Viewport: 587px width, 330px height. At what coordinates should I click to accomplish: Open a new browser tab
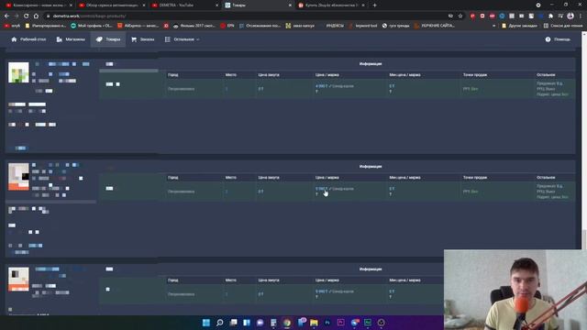[374, 5]
